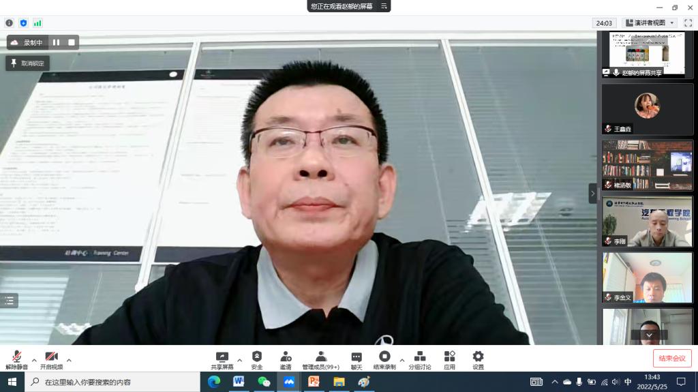This screenshot has height=392, width=698.
Task: Open menu icon on 您正在观看赵郁的屏幕 banner
Action: [384, 6]
